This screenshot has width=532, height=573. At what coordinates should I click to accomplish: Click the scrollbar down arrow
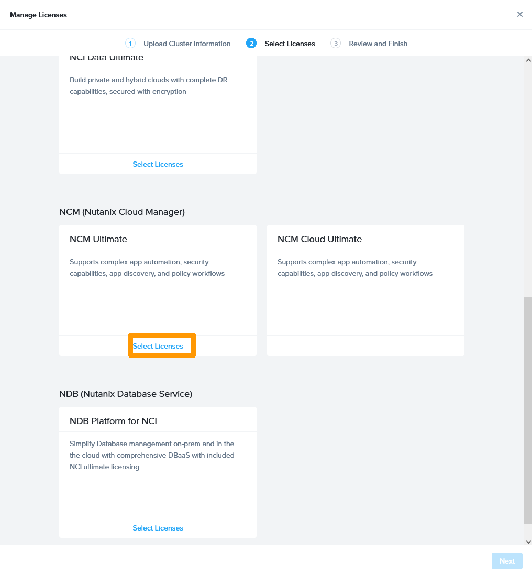coord(528,542)
